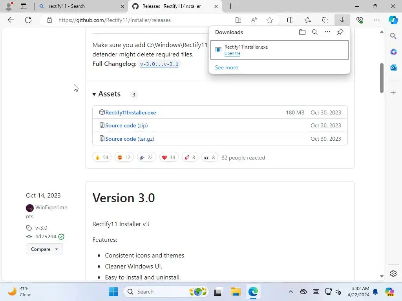Open Windows Start menu
The height and width of the screenshot is (301, 402).
pyautogui.click(x=113, y=292)
